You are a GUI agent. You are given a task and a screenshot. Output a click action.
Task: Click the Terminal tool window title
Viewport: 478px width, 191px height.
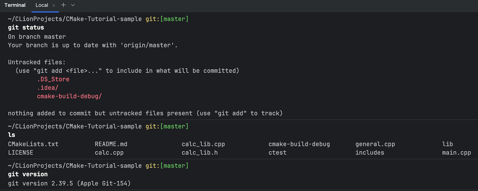pos(15,5)
